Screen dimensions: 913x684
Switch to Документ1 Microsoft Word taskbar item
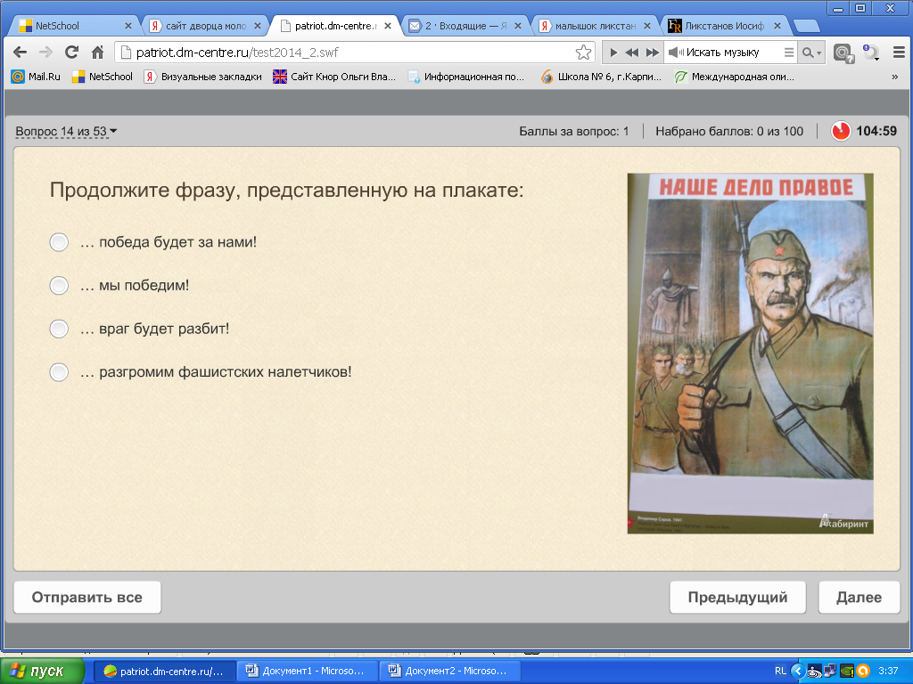(x=308, y=672)
